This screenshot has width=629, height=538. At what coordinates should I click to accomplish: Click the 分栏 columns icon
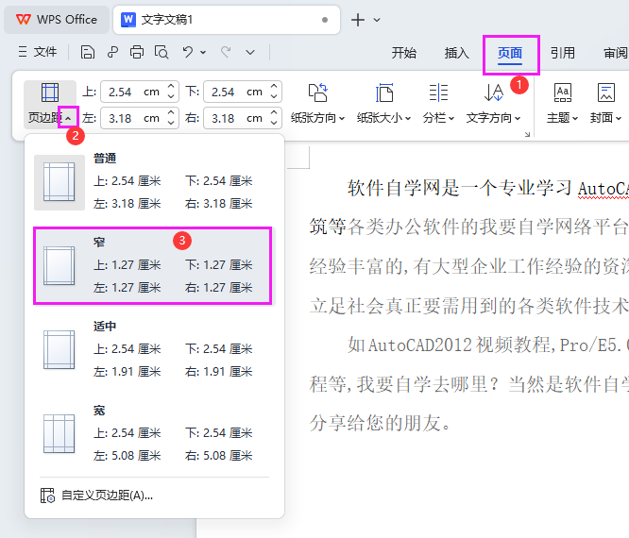click(x=438, y=92)
